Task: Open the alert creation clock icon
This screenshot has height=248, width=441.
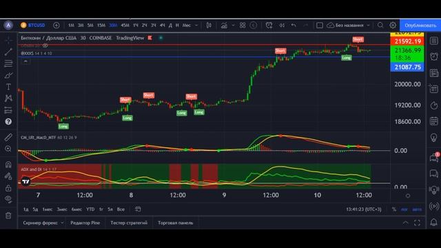Action: (x=269, y=25)
